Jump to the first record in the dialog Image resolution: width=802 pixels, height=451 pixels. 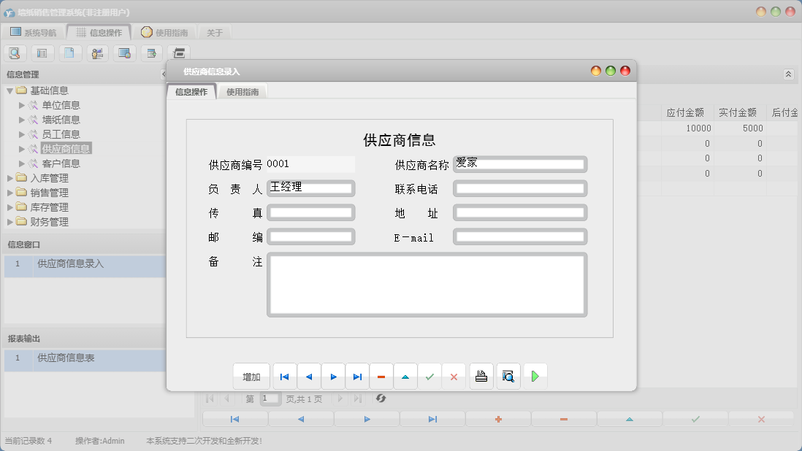click(284, 376)
